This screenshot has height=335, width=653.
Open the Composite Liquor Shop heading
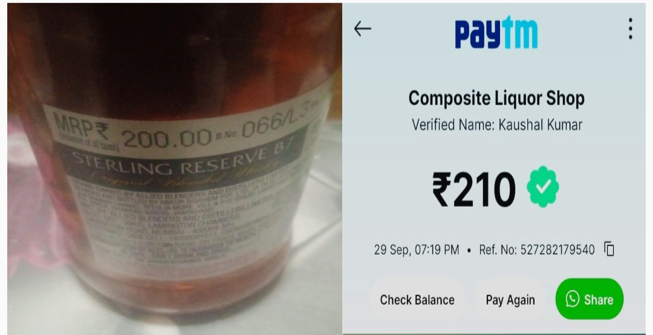pyautogui.click(x=496, y=99)
